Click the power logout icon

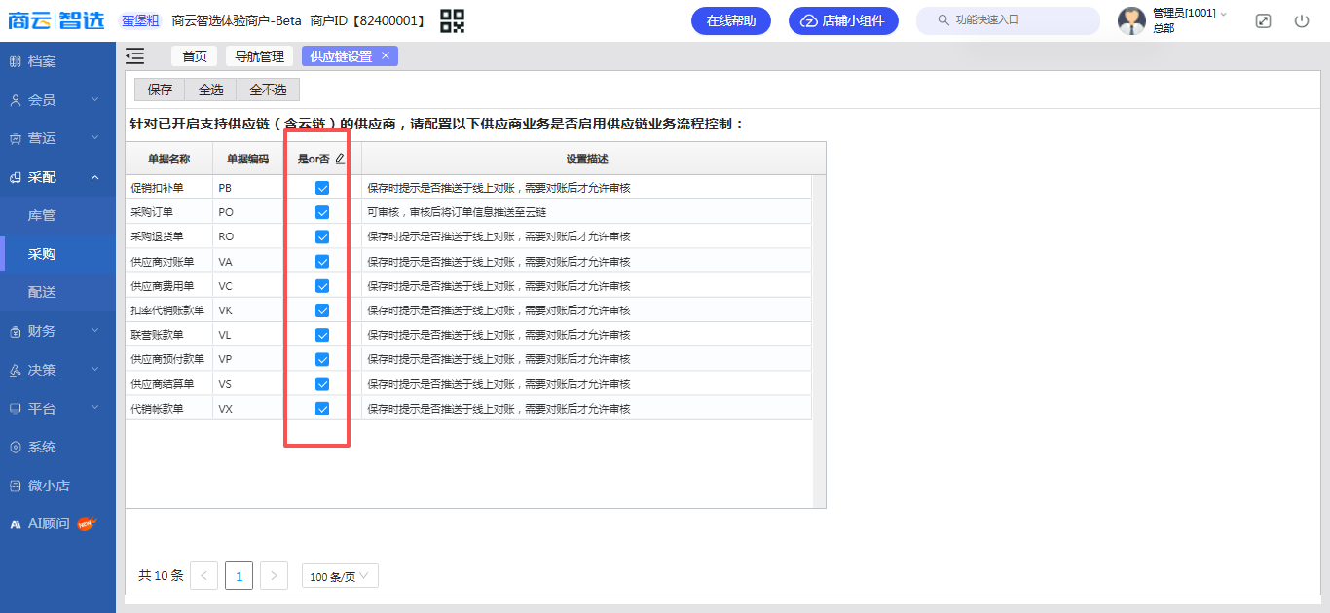1302,20
